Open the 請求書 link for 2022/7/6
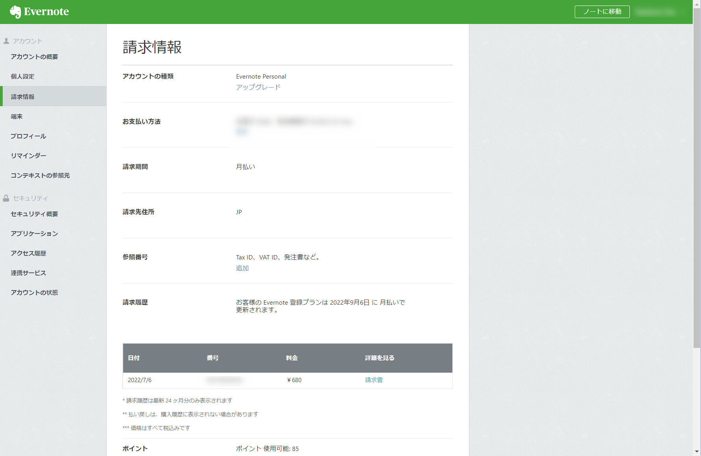 point(374,380)
